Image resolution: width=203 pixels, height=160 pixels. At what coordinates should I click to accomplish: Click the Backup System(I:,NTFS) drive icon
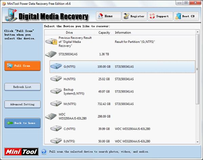(56, 91)
